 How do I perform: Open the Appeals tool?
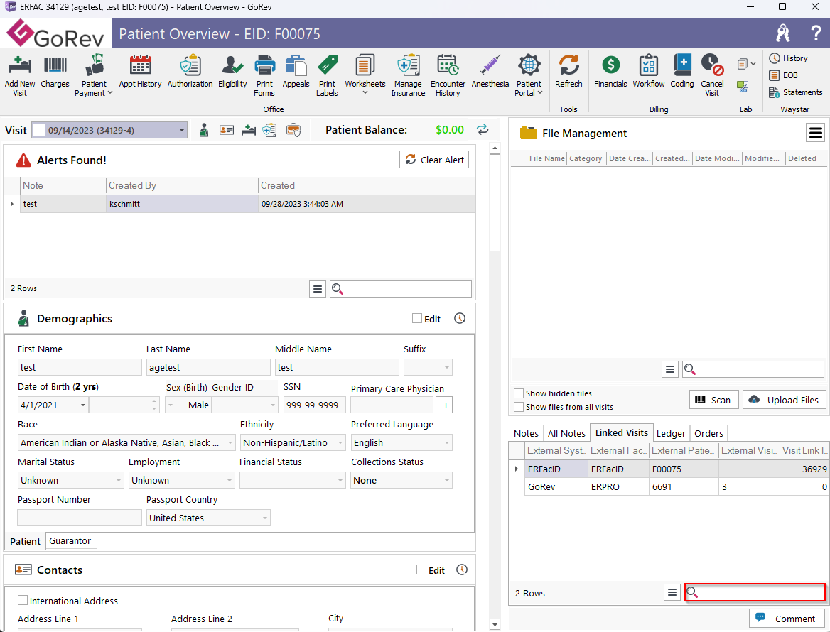[296, 71]
